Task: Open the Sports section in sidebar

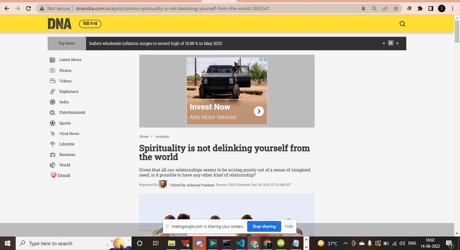Action: [x=65, y=123]
